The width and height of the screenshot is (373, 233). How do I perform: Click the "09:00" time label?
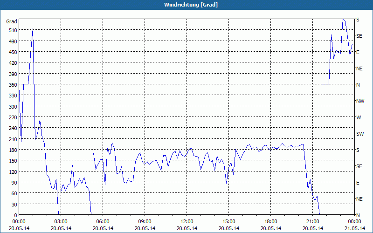tap(145, 222)
